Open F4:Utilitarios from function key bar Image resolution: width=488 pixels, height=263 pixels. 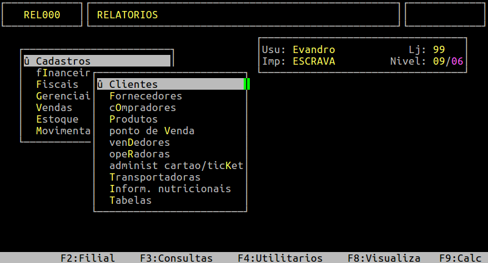pos(280,258)
